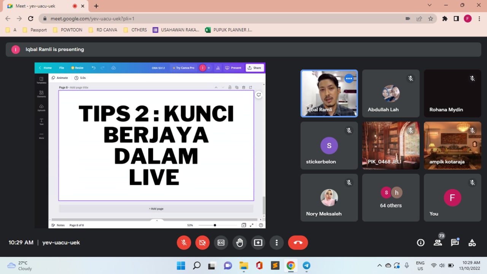Open a new browser tab
Screen dimensions: 487x274
pos(96,6)
